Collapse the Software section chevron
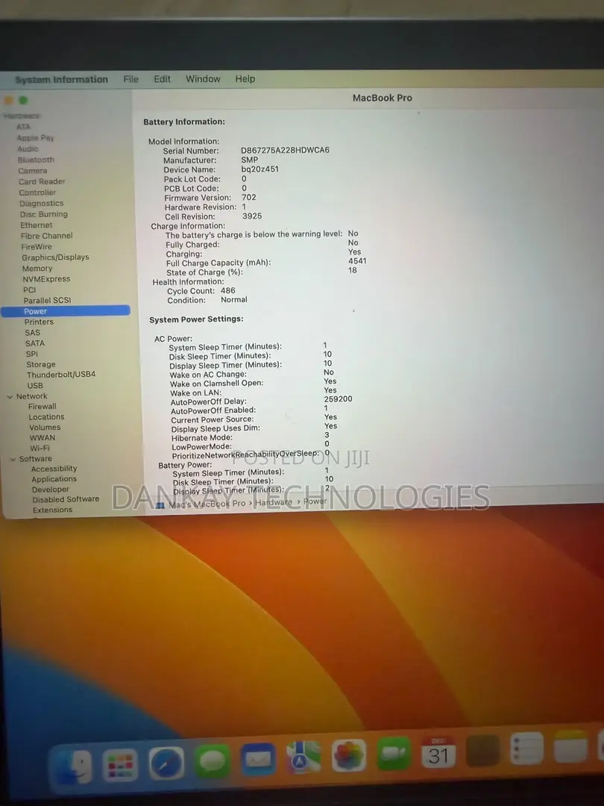The image size is (604, 806). [x=13, y=459]
